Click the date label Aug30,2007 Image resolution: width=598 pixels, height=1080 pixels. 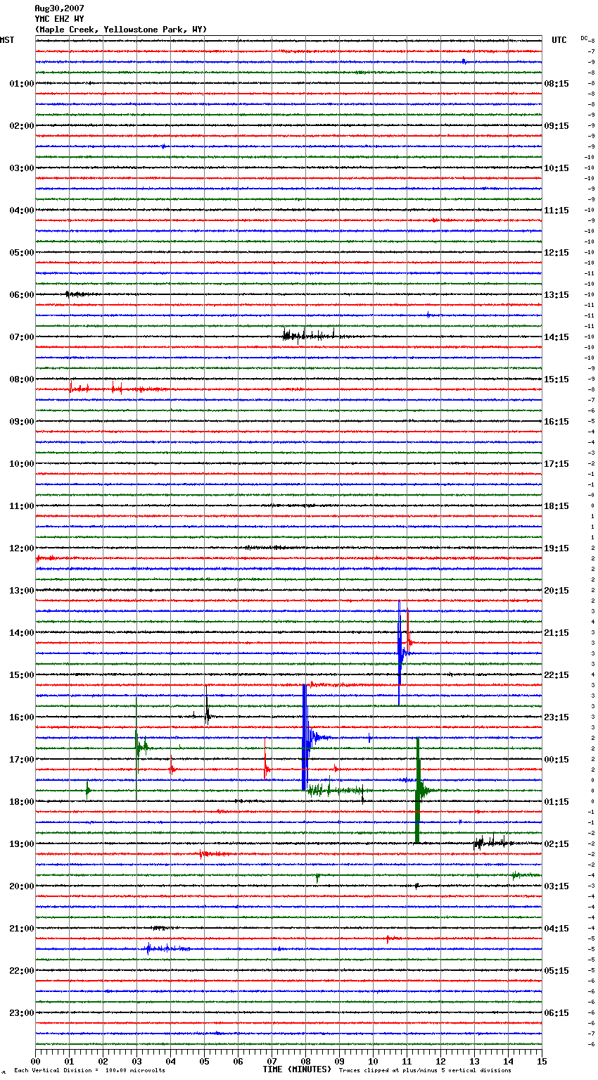click(59, 8)
